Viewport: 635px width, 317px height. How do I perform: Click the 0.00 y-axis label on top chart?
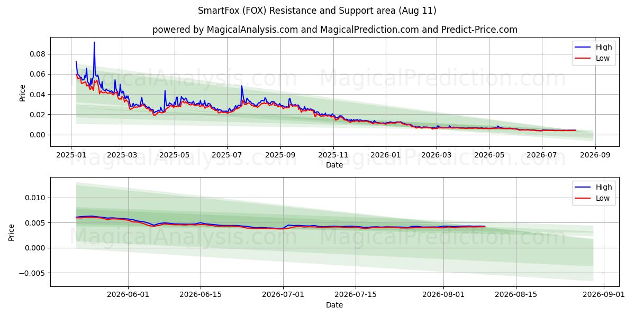[x=38, y=135]
